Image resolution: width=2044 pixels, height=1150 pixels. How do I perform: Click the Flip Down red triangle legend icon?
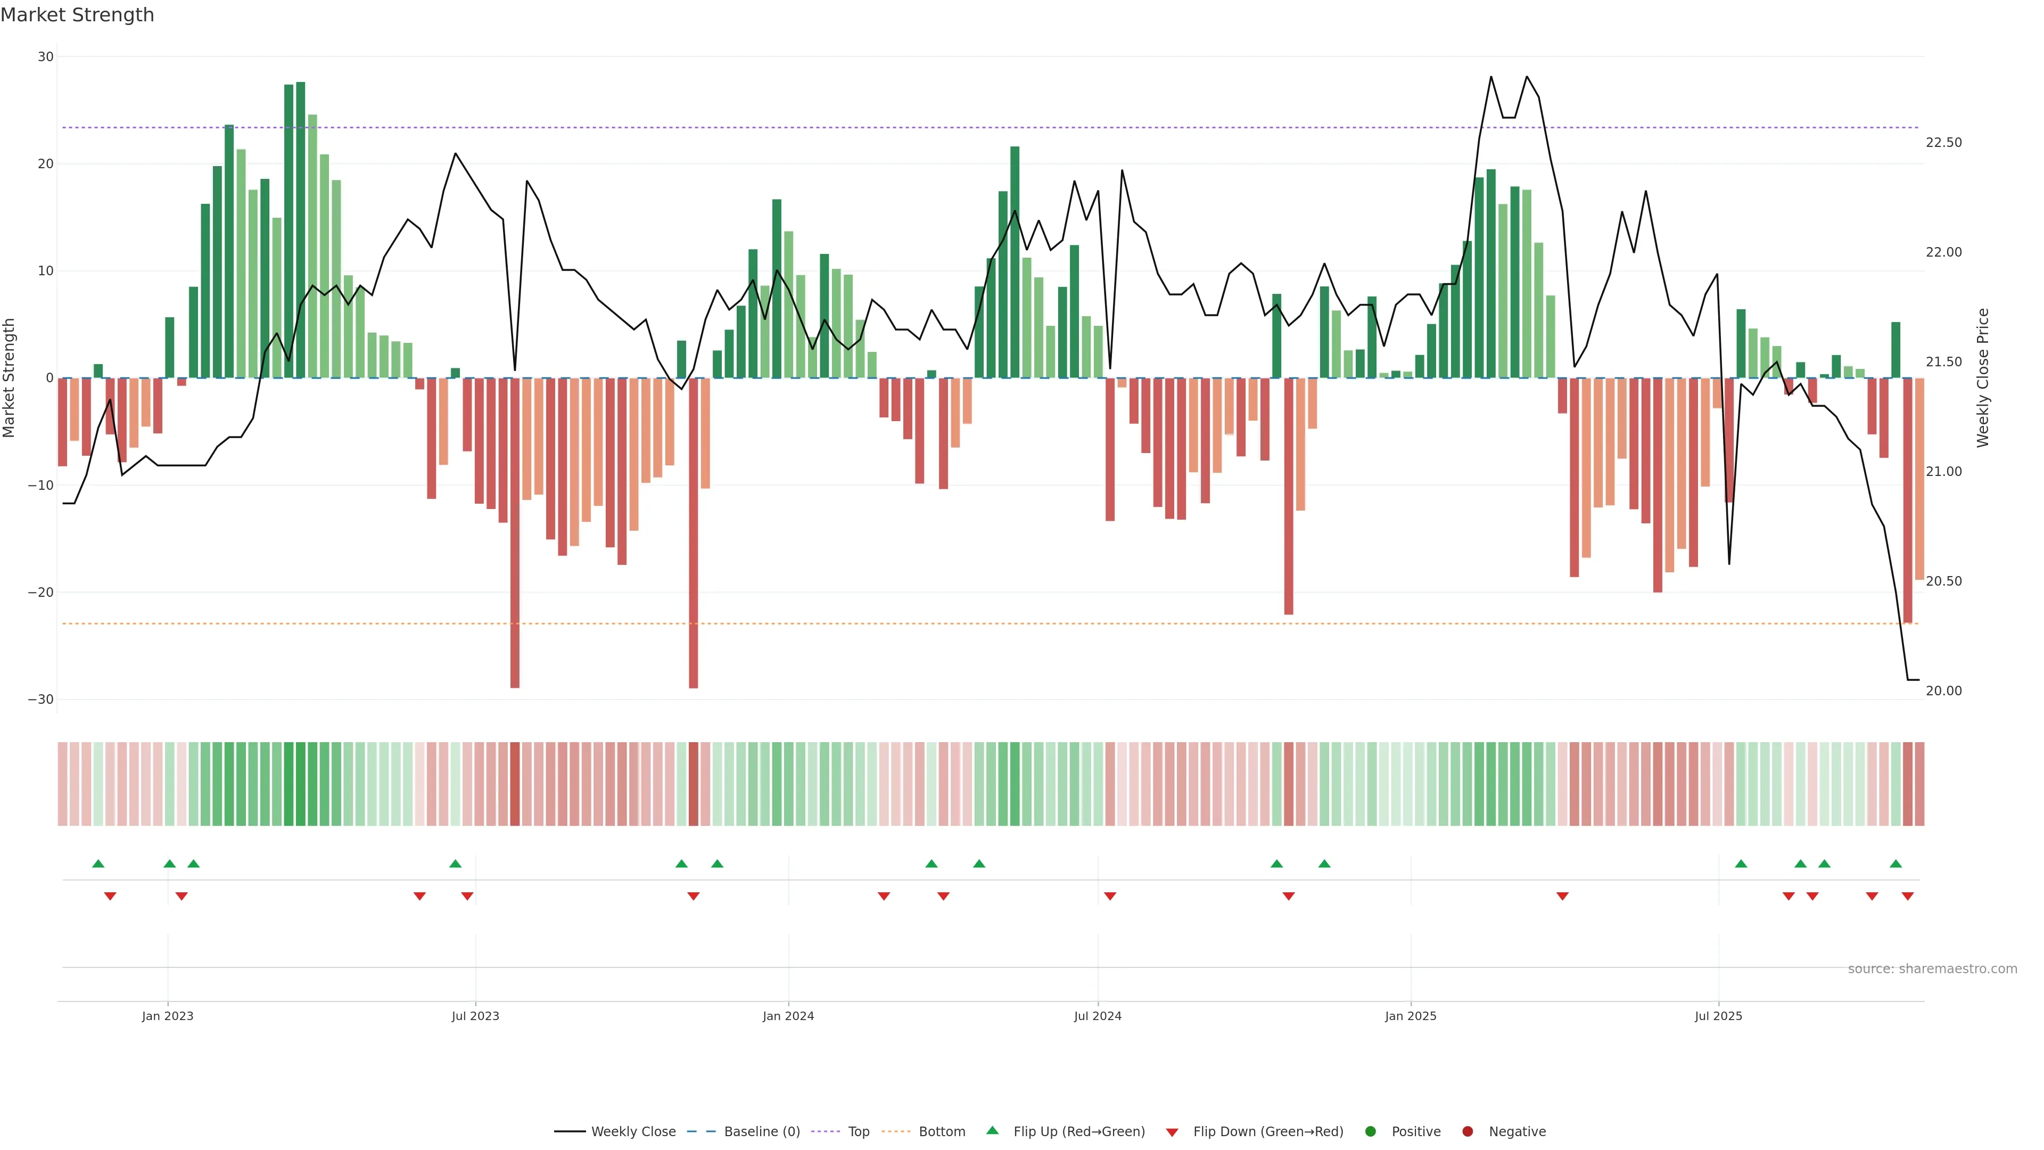[1172, 1132]
